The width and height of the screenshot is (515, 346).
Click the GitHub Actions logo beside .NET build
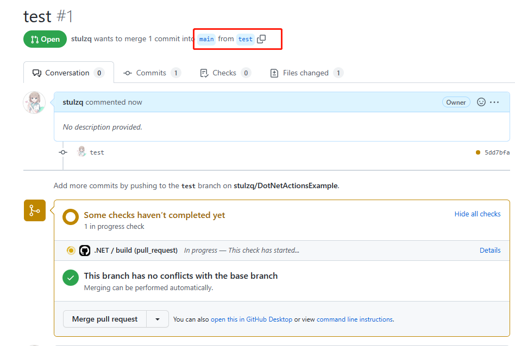(x=85, y=251)
